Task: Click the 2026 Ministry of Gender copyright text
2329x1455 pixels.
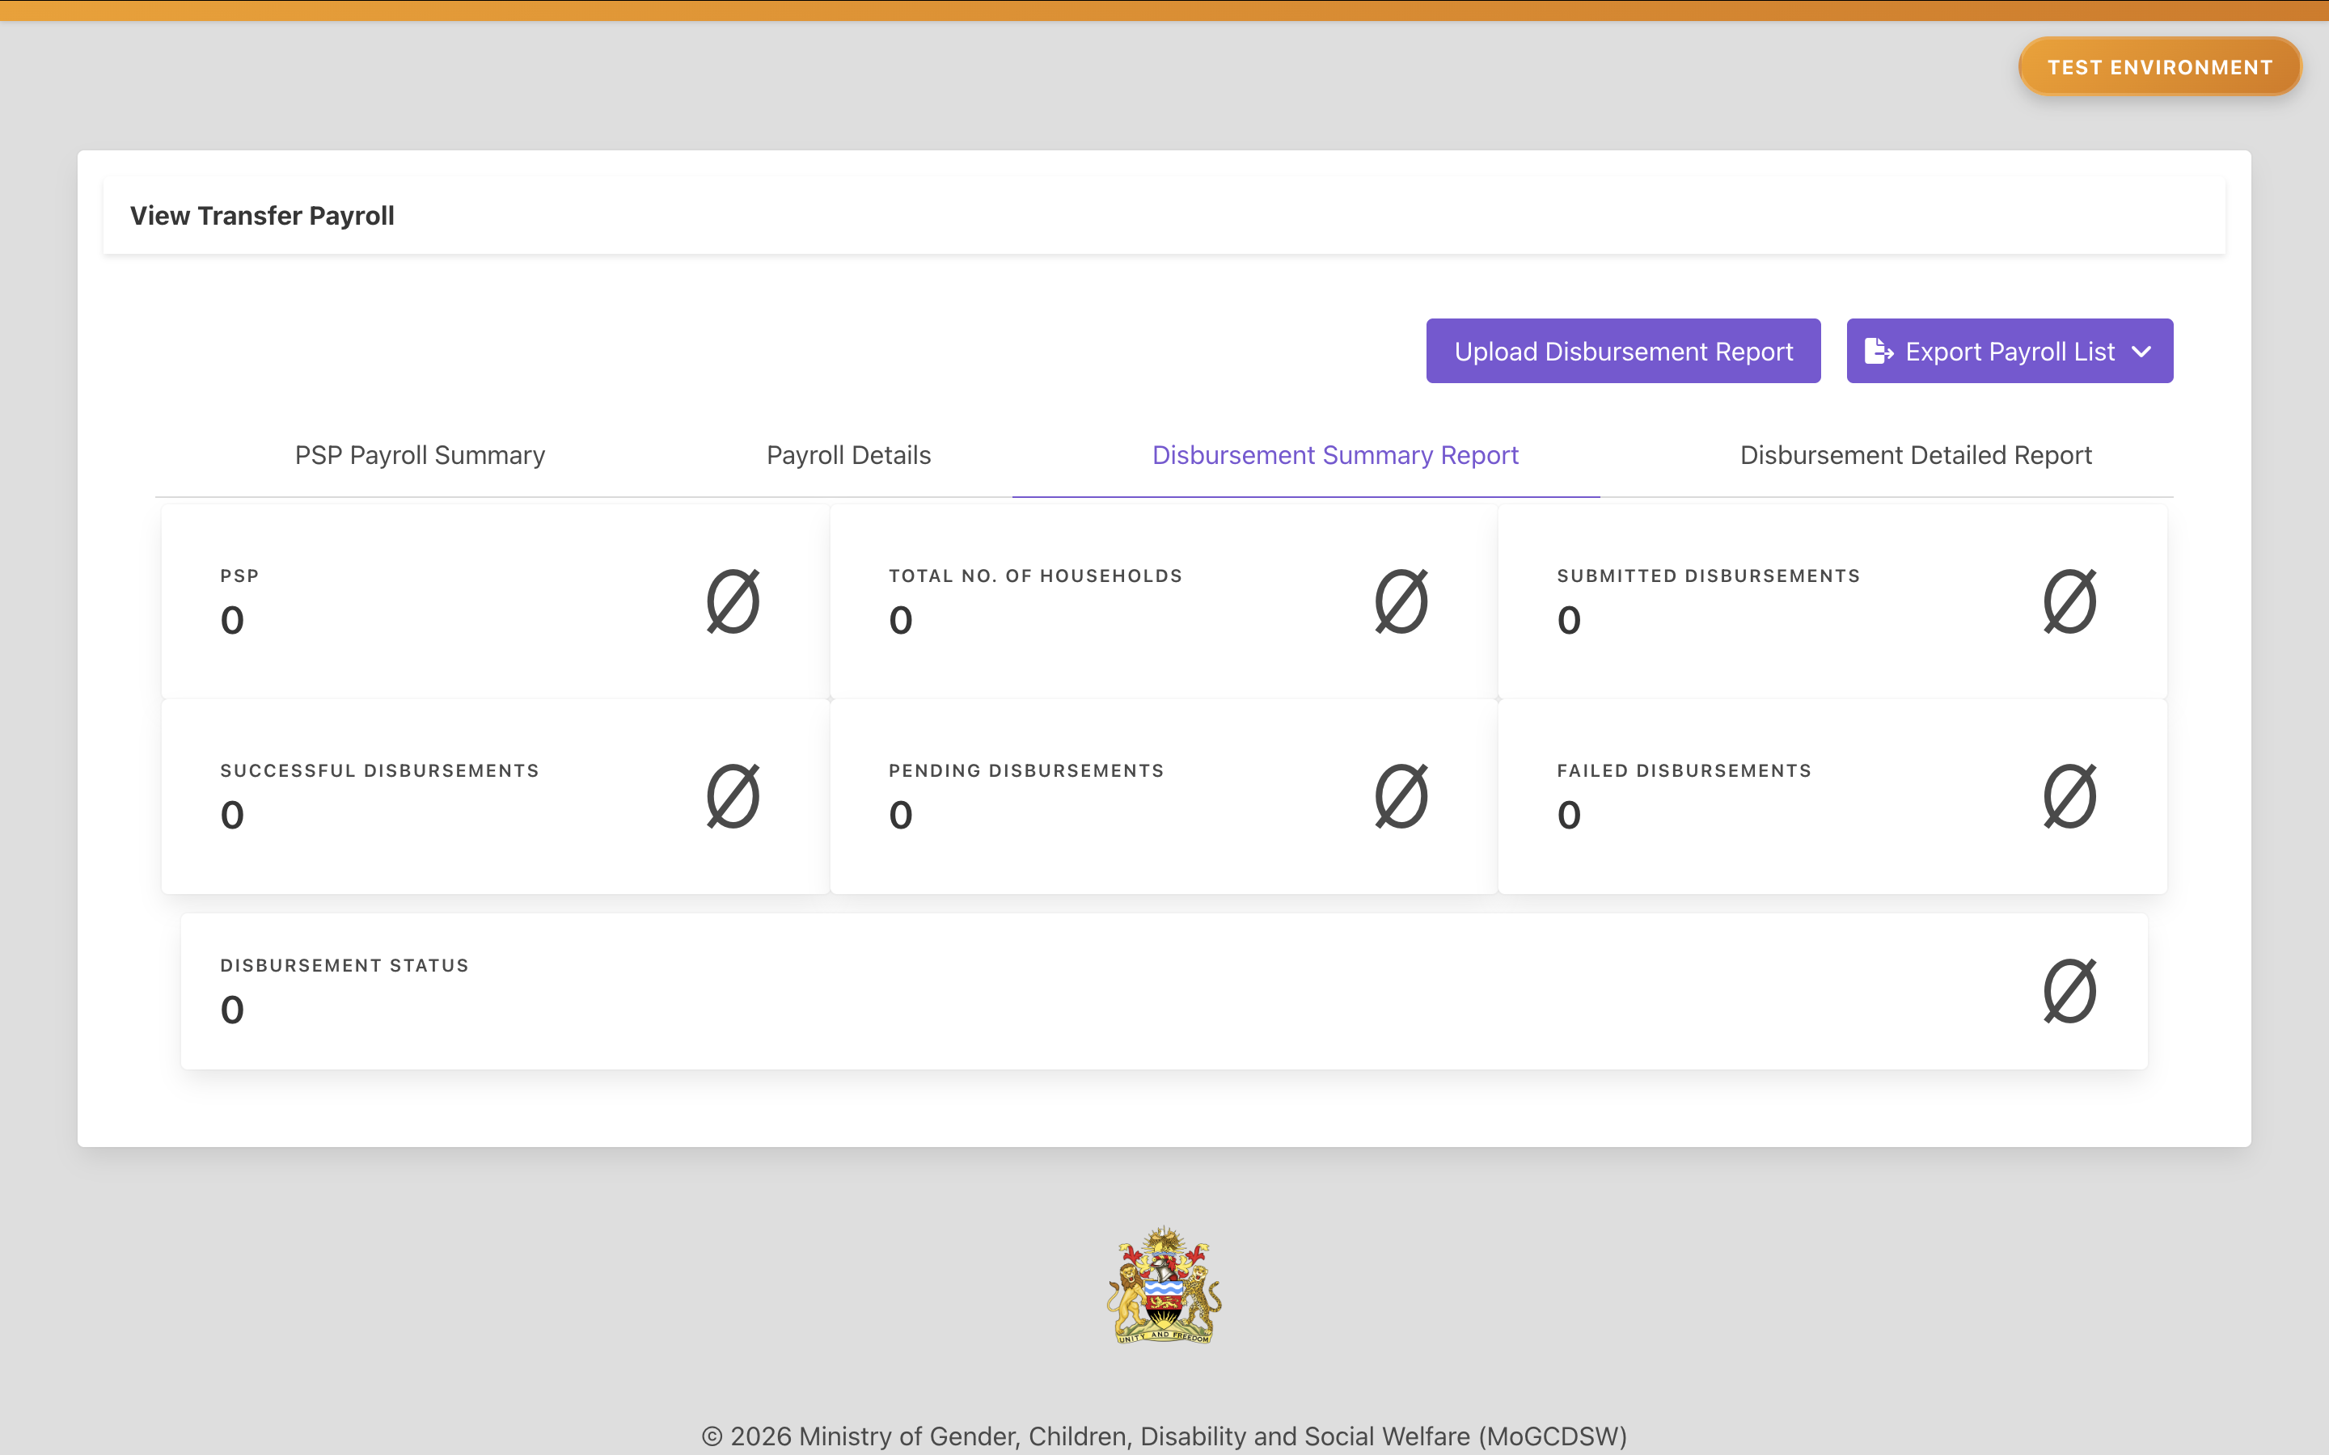Action: pyautogui.click(x=1164, y=1436)
